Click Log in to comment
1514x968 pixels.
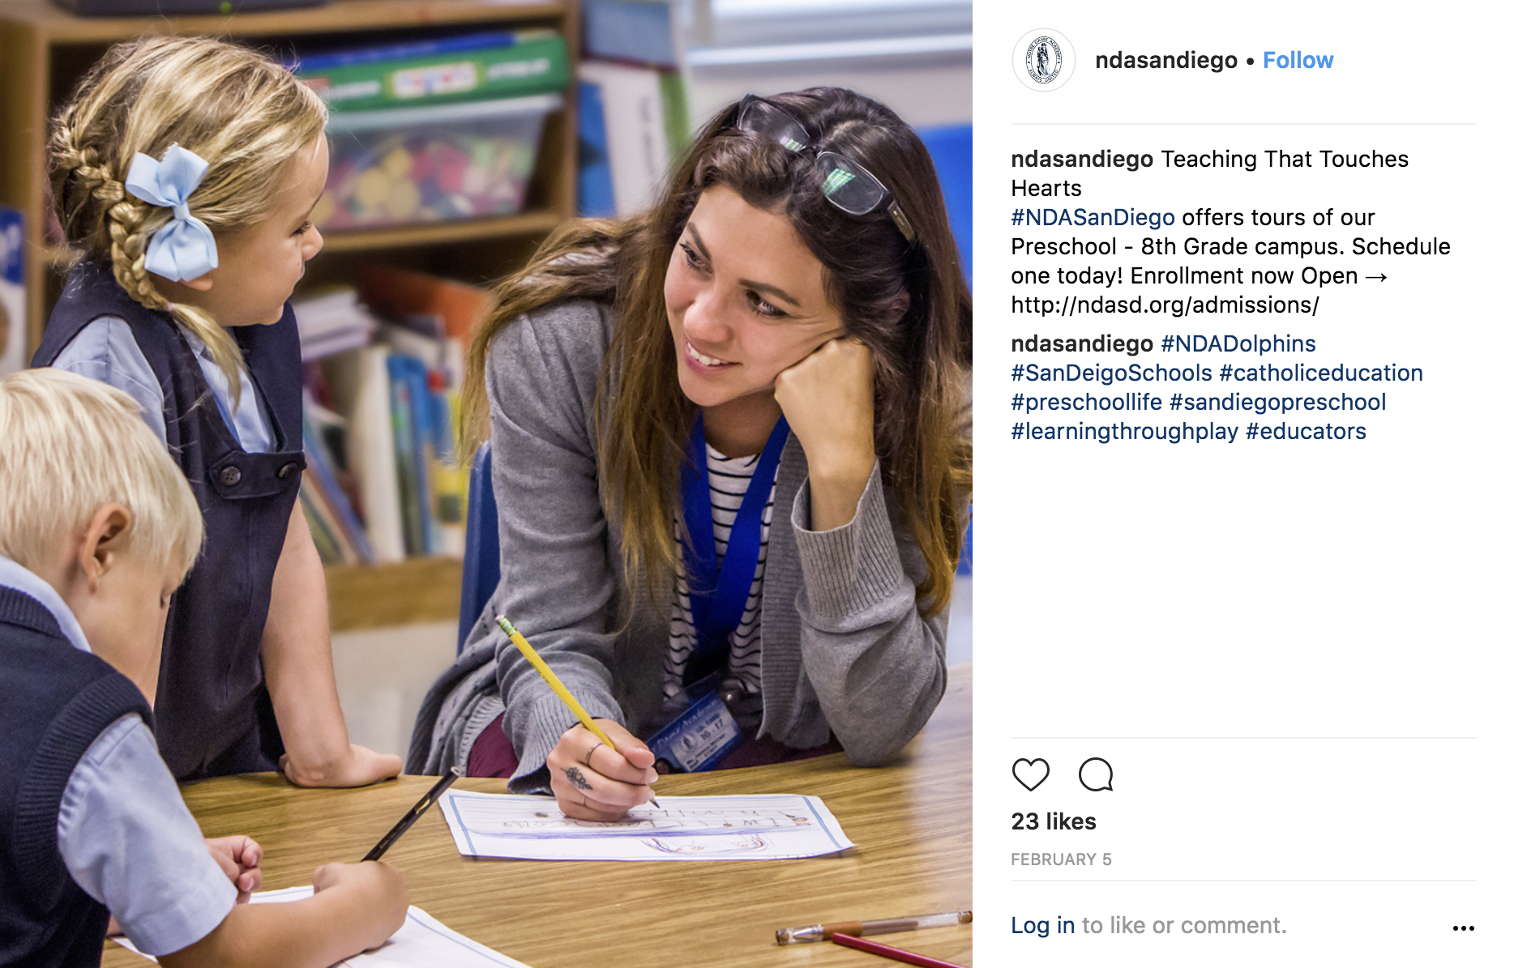tap(1042, 925)
